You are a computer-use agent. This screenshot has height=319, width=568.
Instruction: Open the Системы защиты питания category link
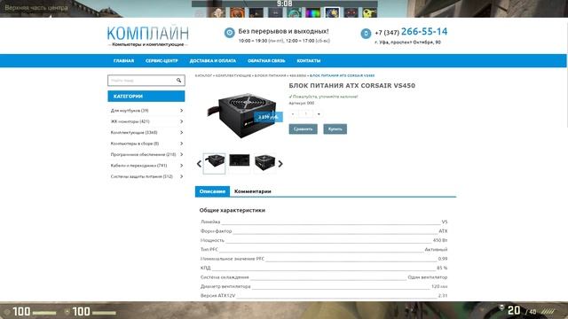[142, 176]
